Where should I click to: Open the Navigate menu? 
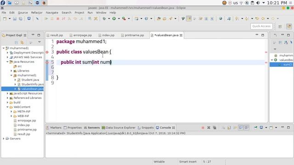tap(52, 12)
